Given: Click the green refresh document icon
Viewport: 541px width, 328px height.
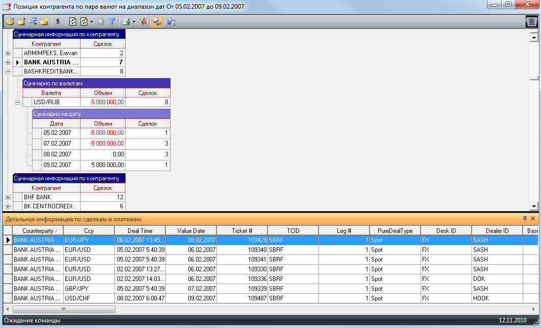Looking at the screenshot, I should click(72, 22).
